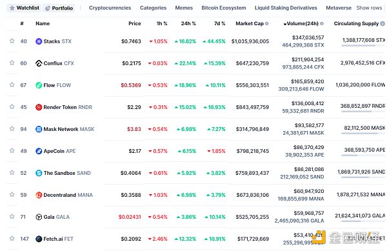Sort table by Price column
The width and height of the screenshot is (387, 251).
pos(135,24)
